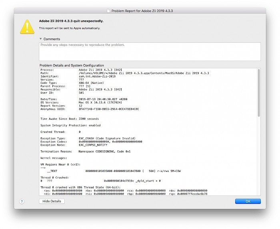Click the 'Responsible:' line

[x=81, y=89]
